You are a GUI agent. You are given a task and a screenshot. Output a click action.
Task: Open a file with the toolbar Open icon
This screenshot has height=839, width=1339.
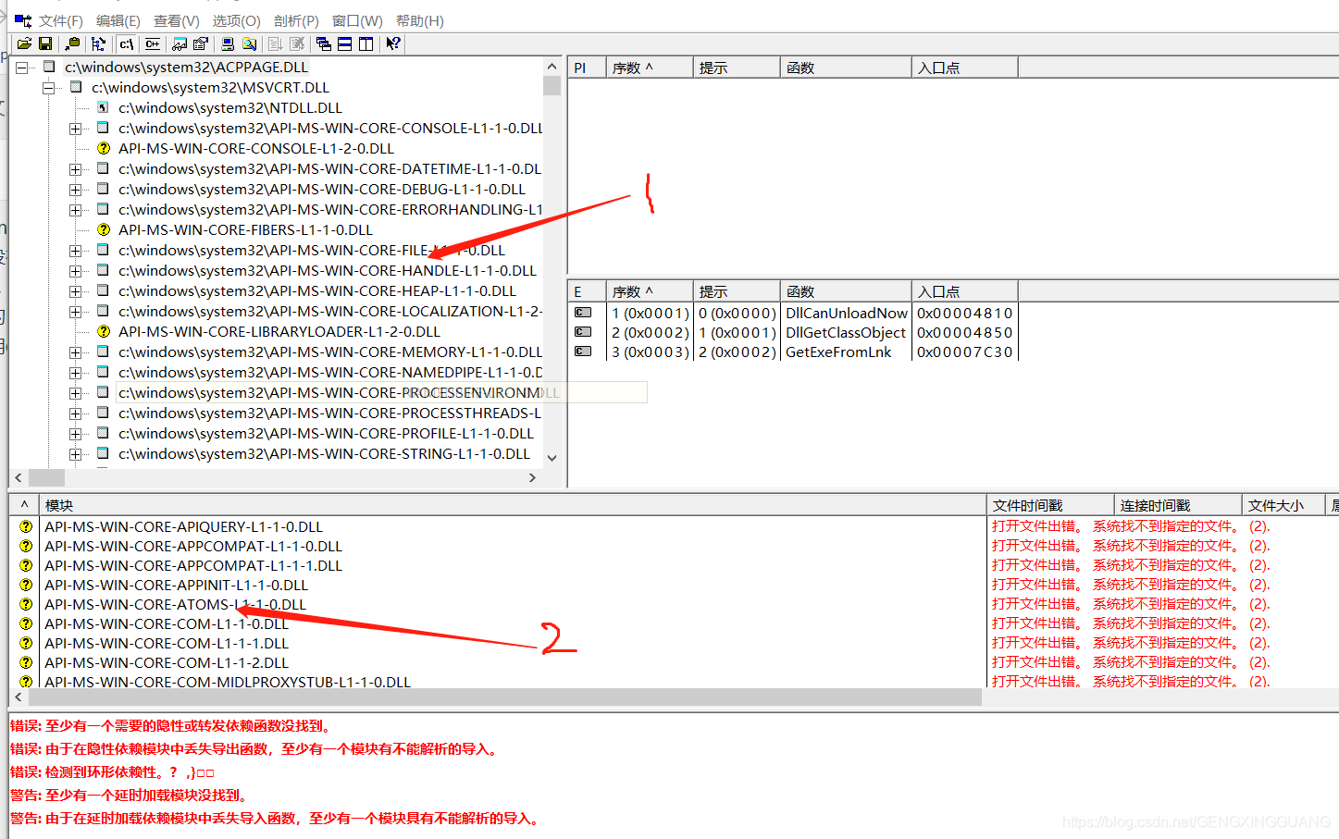[x=24, y=43]
